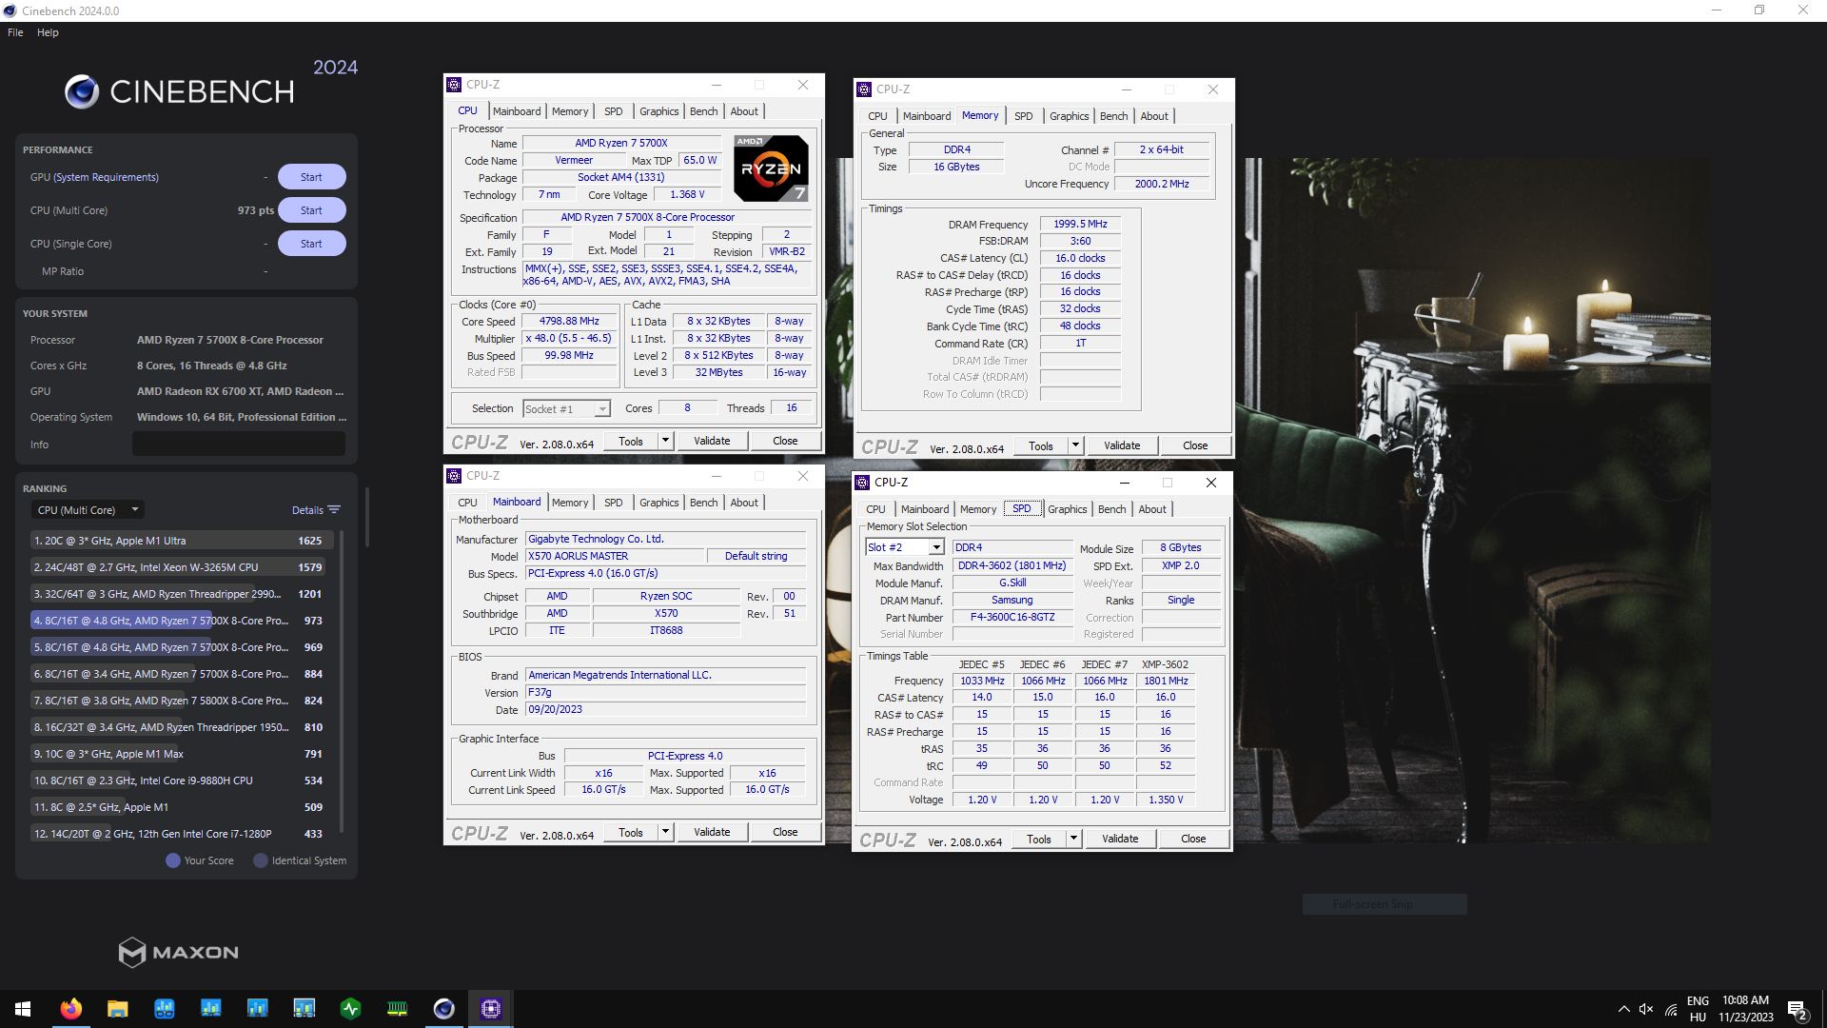Viewport: 1827px width, 1028px height.
Task: Open the ranking CPU (Multi Core) dropdown
Action: coord(88,510)
